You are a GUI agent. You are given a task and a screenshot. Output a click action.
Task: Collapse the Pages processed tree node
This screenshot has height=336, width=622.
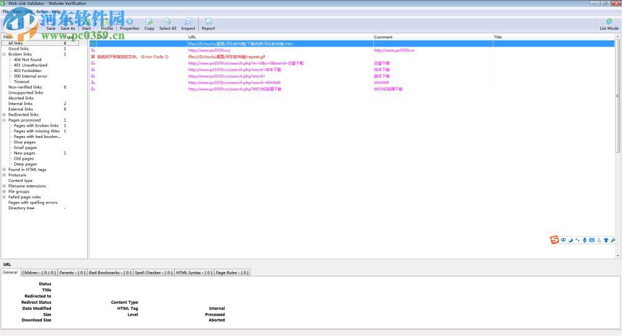(x=4, y=120)
